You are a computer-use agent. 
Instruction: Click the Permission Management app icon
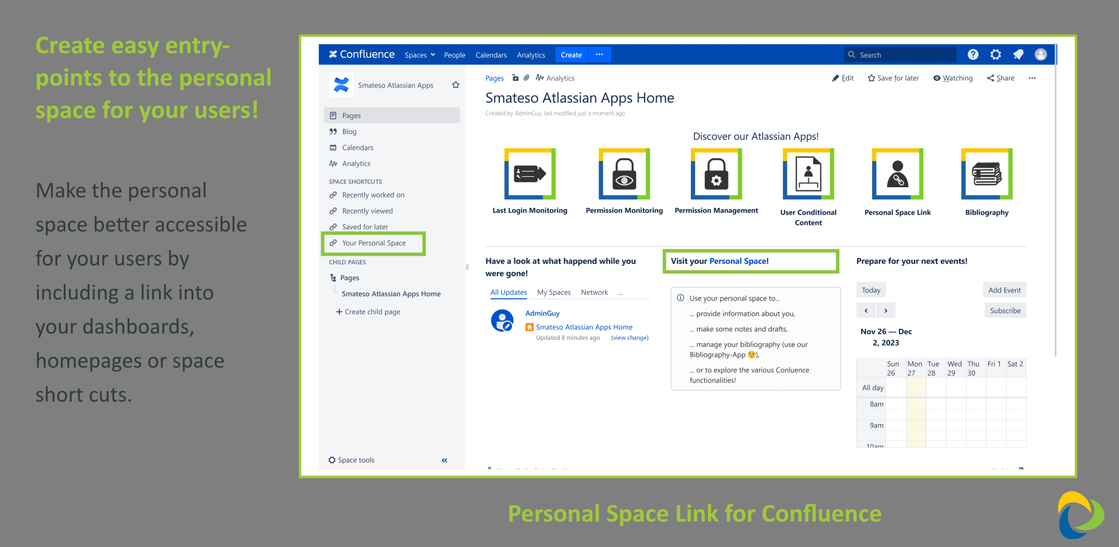[716, 174]
